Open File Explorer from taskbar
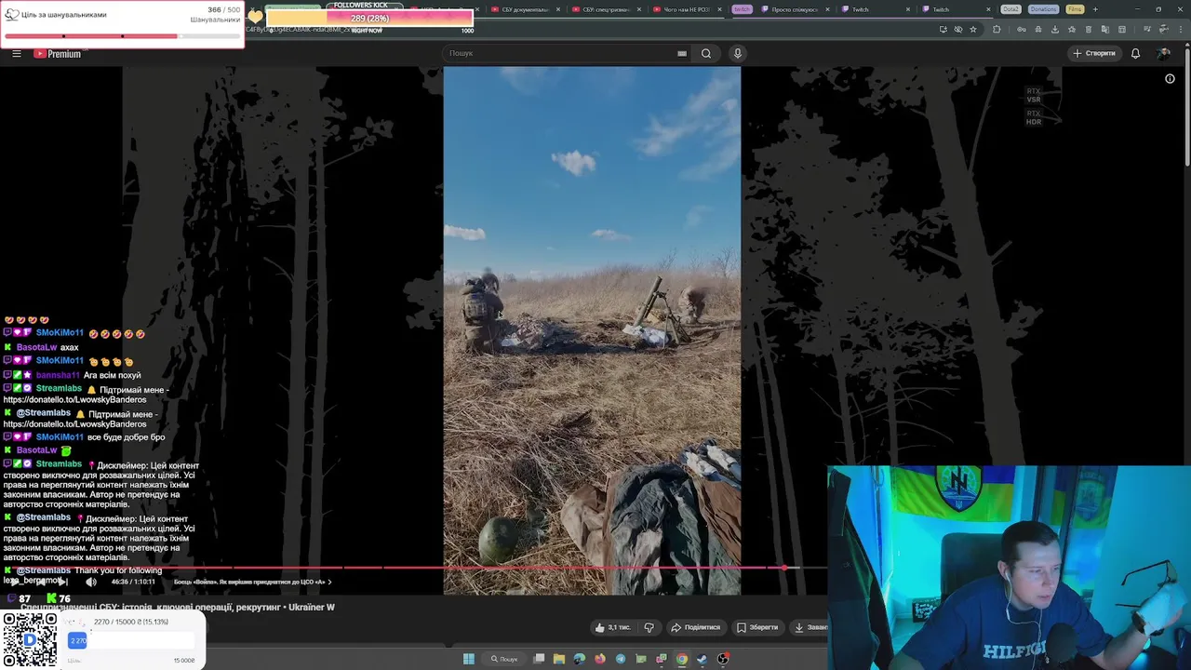Screen dimensions: 1191x670 [559, 659]
